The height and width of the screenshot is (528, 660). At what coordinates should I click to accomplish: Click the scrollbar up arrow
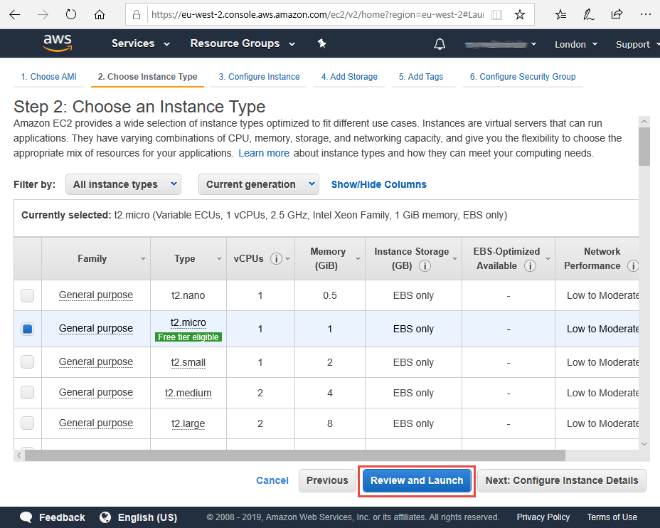[644, 122]
